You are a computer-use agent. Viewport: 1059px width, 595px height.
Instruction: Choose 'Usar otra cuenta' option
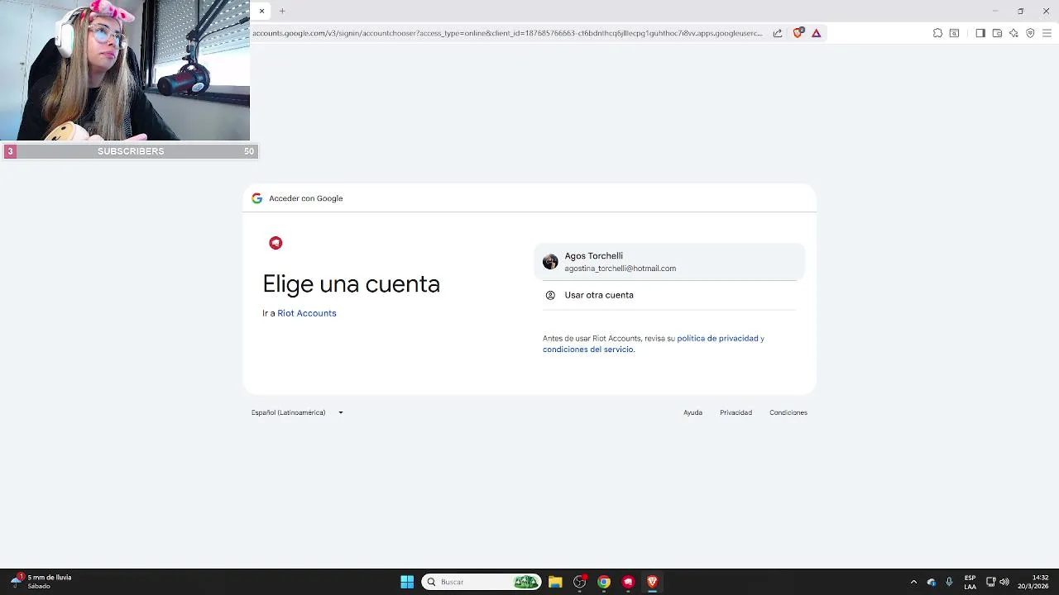pos(669,295)
